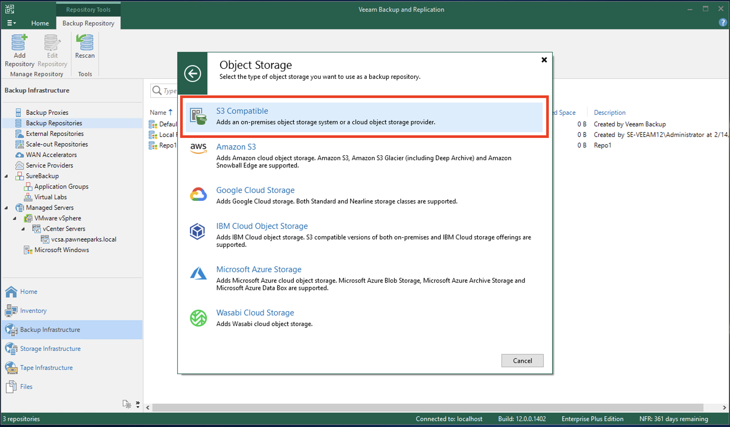Image resolution: width=730 pixels, height=427 pixels.
Task: Choose the S3 Compatible option
Action: pos(364,117)
